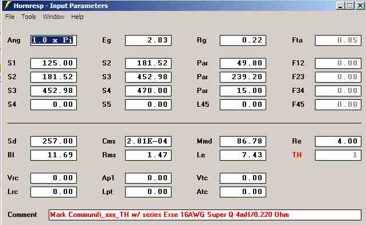Viewport: 366px width, 225px height.
Task: Click the Sd label
Action: (x=12, y=141)
